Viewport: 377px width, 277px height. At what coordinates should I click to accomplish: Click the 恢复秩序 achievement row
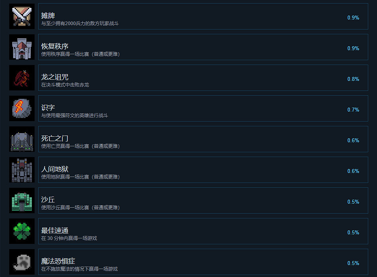click(203, 47)
